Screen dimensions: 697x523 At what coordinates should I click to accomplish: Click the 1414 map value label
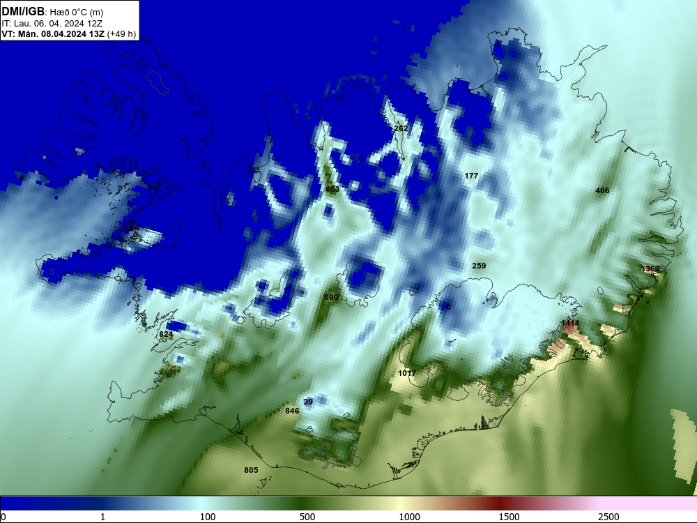(570, 323)
